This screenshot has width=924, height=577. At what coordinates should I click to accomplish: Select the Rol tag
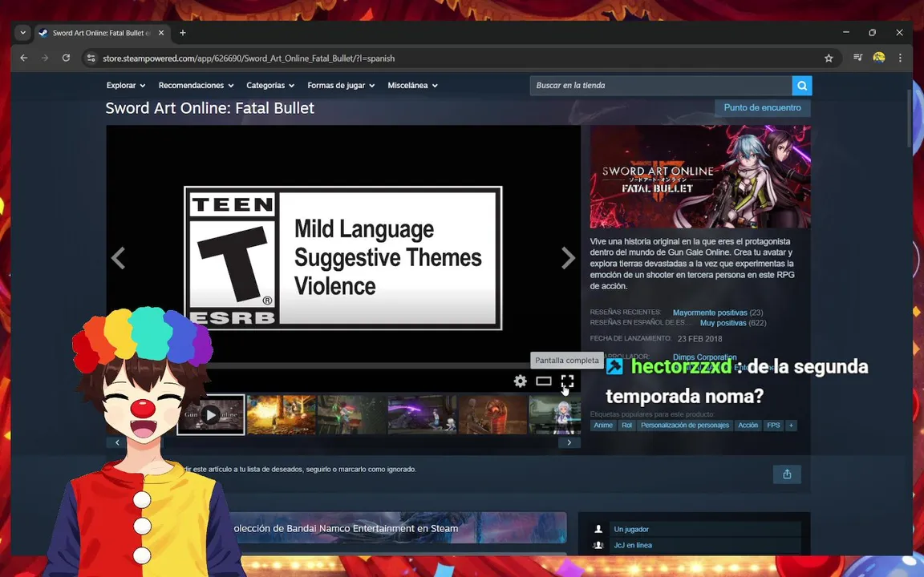click(x=626, y=425)
